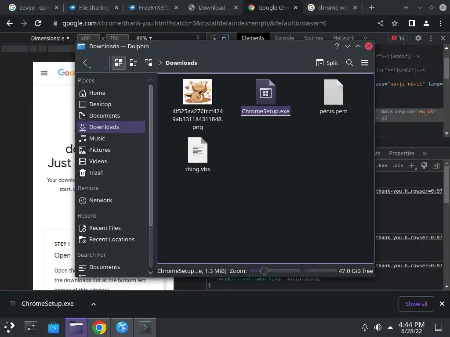This screenshot has height=337, width=450.
Task: Select the eevee png thumbnail file
Action: (x=197, y=92)
